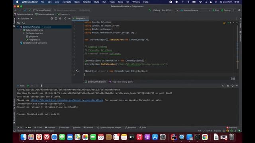Screen dimensions: 255x143
Task: Open the Problems tool window tab
Action: pos(50,128)
